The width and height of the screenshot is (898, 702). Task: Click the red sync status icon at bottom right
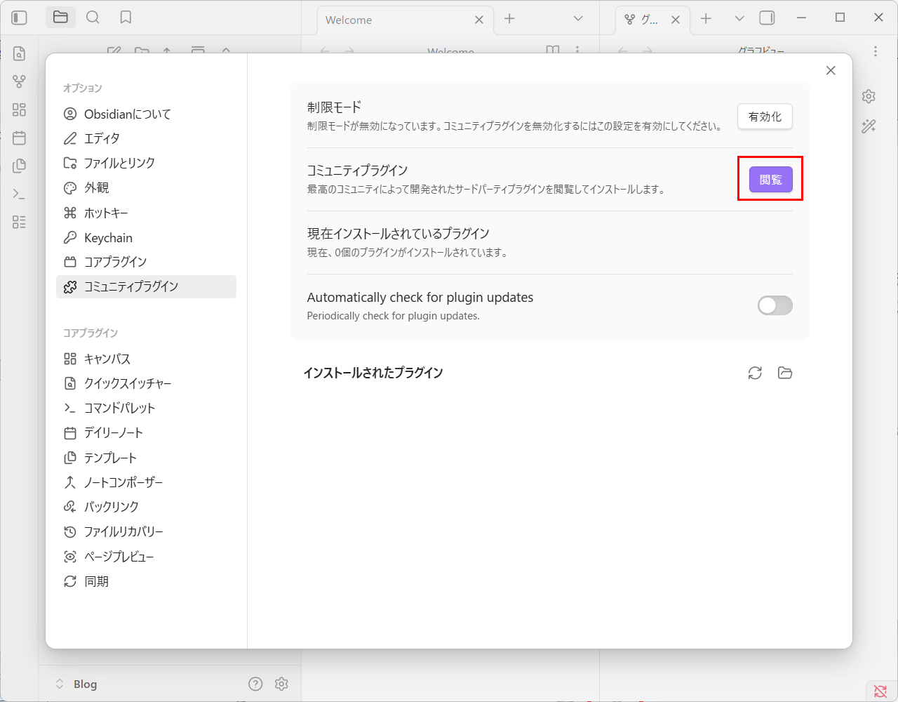880,691
